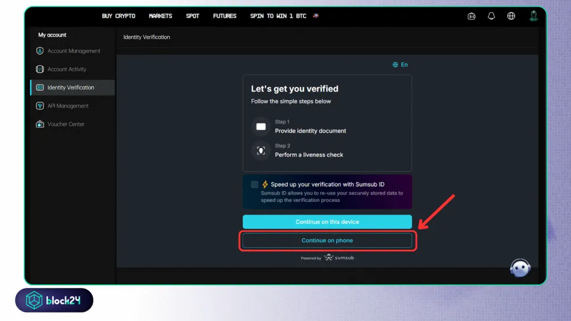Open the Markets menu
This screenshot has height=321, width=571.
point(160,16)
